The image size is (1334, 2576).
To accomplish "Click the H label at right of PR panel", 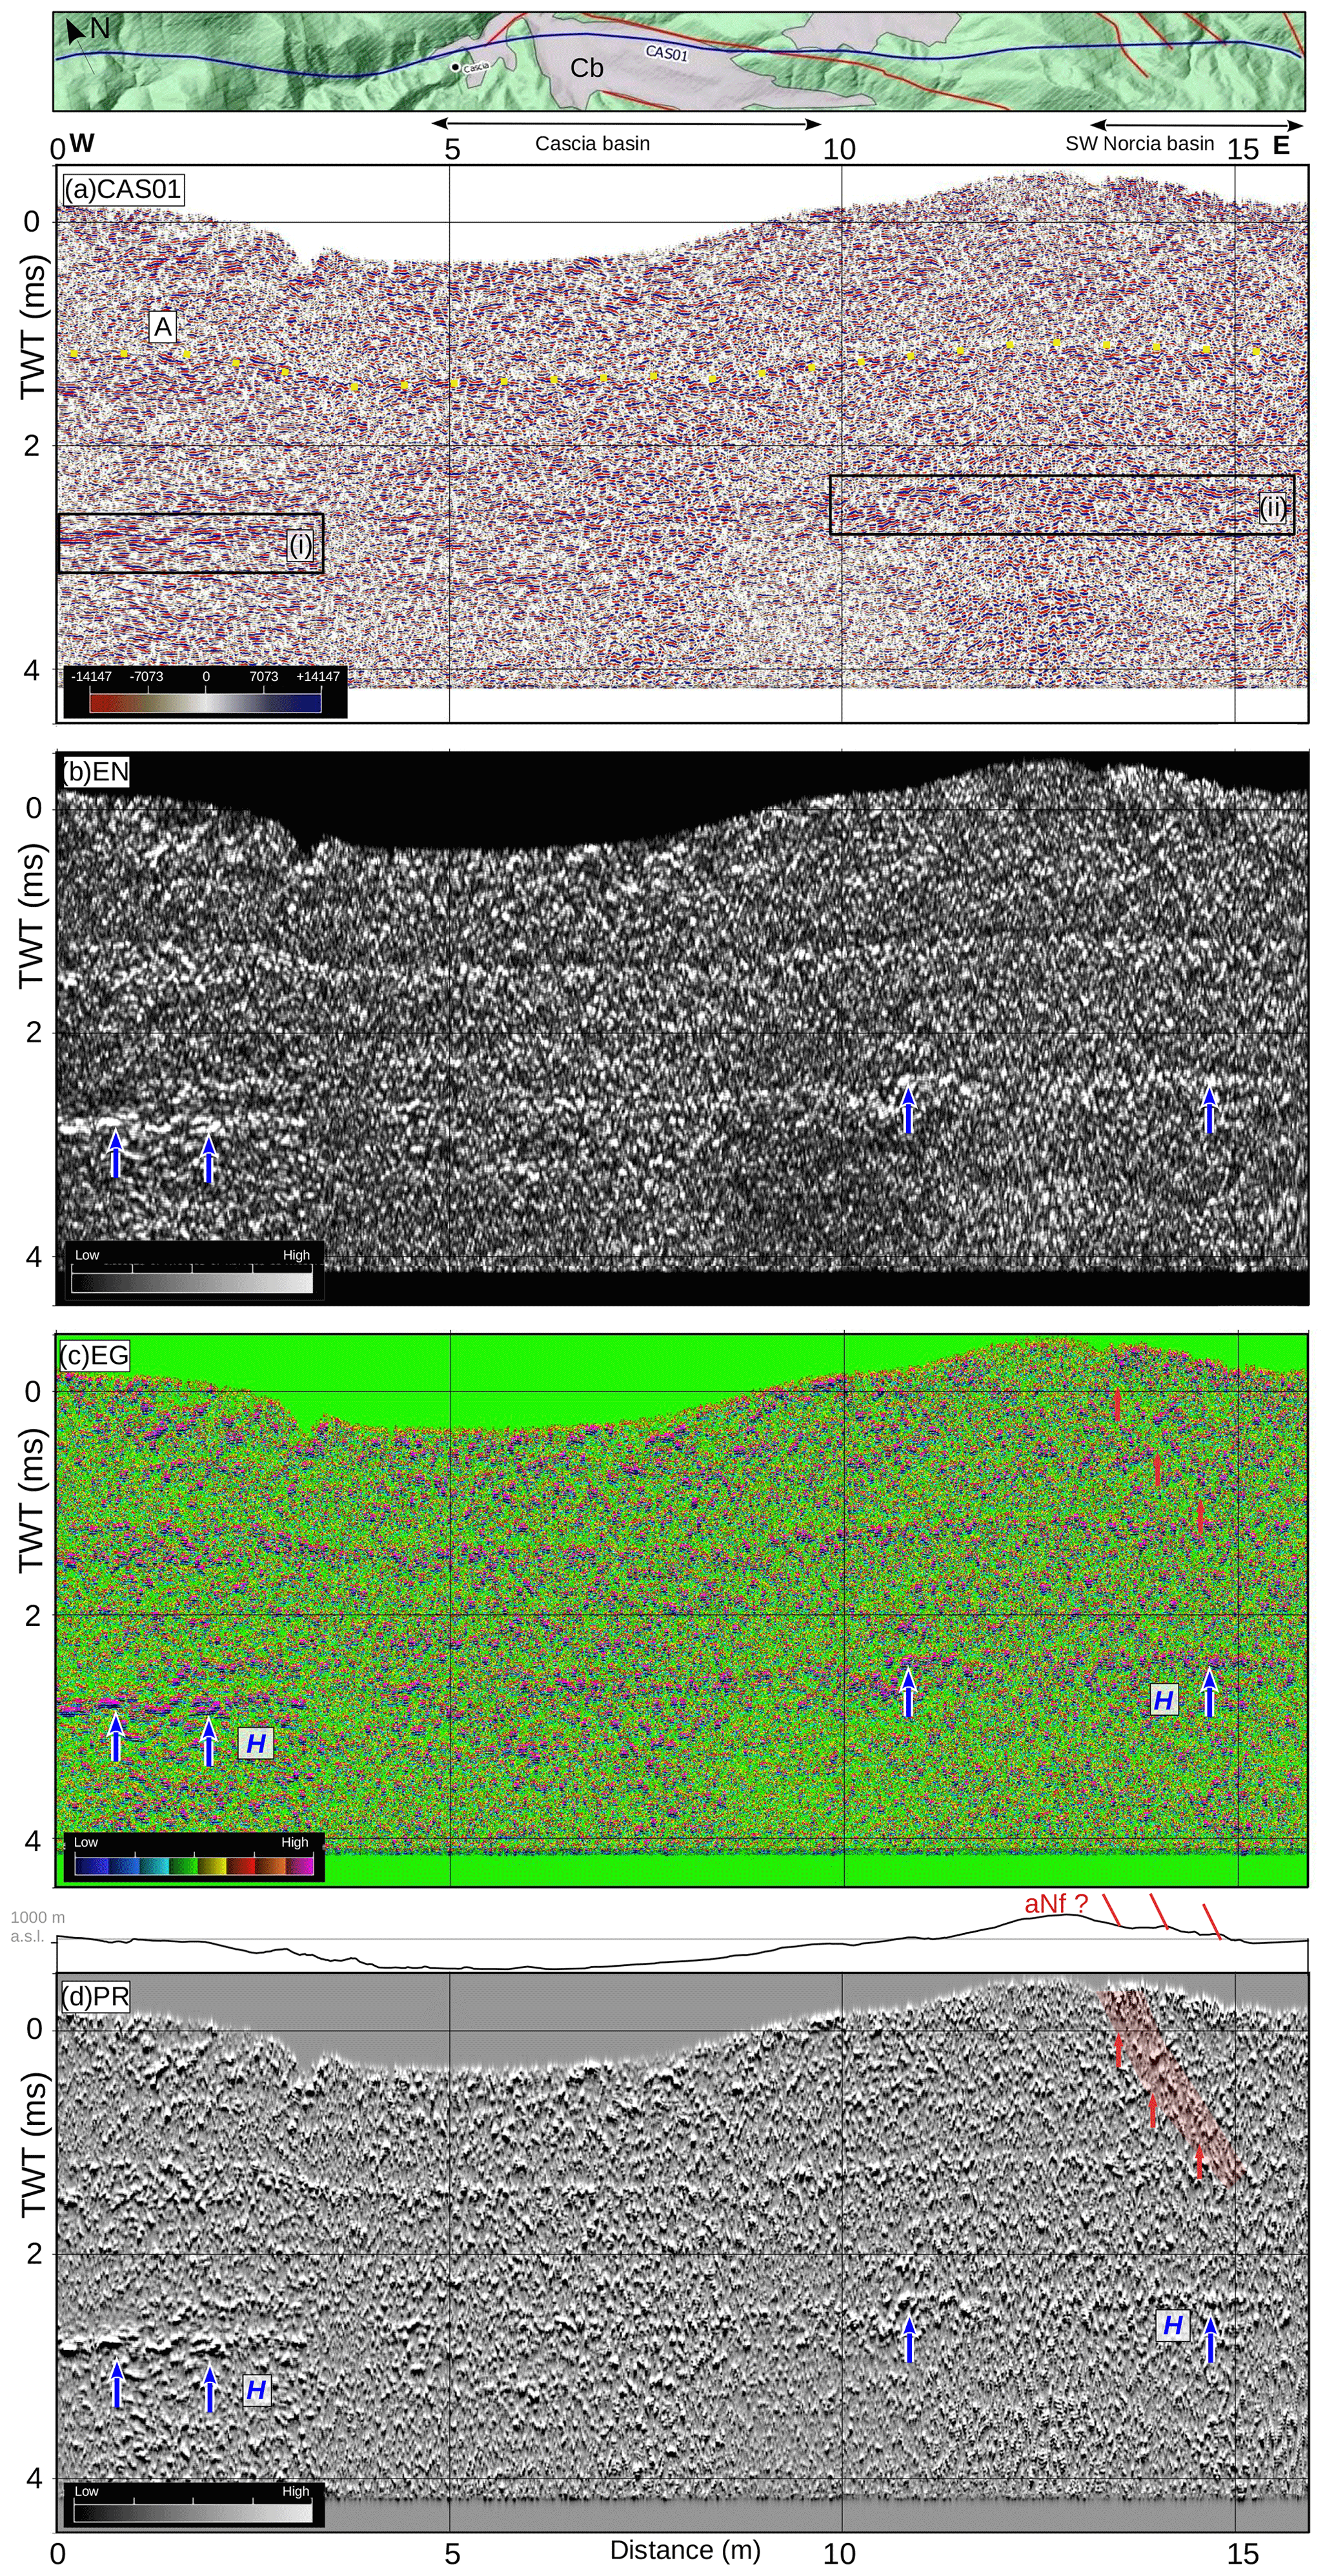I will click(x=1173, y=2325).
